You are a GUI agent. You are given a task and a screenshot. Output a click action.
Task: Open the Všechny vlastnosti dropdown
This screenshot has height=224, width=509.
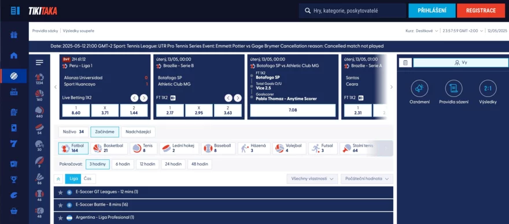(312, 178)
